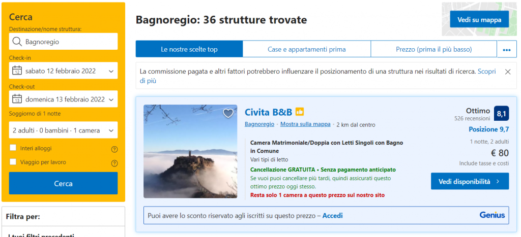Viewport: 521px width, 237px height.
Task: Click help icon next to Viaggio per lavoro
Action: point(114,163)
